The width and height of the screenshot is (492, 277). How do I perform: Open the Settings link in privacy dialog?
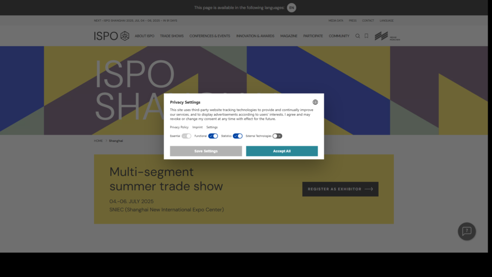click(212, 127)
